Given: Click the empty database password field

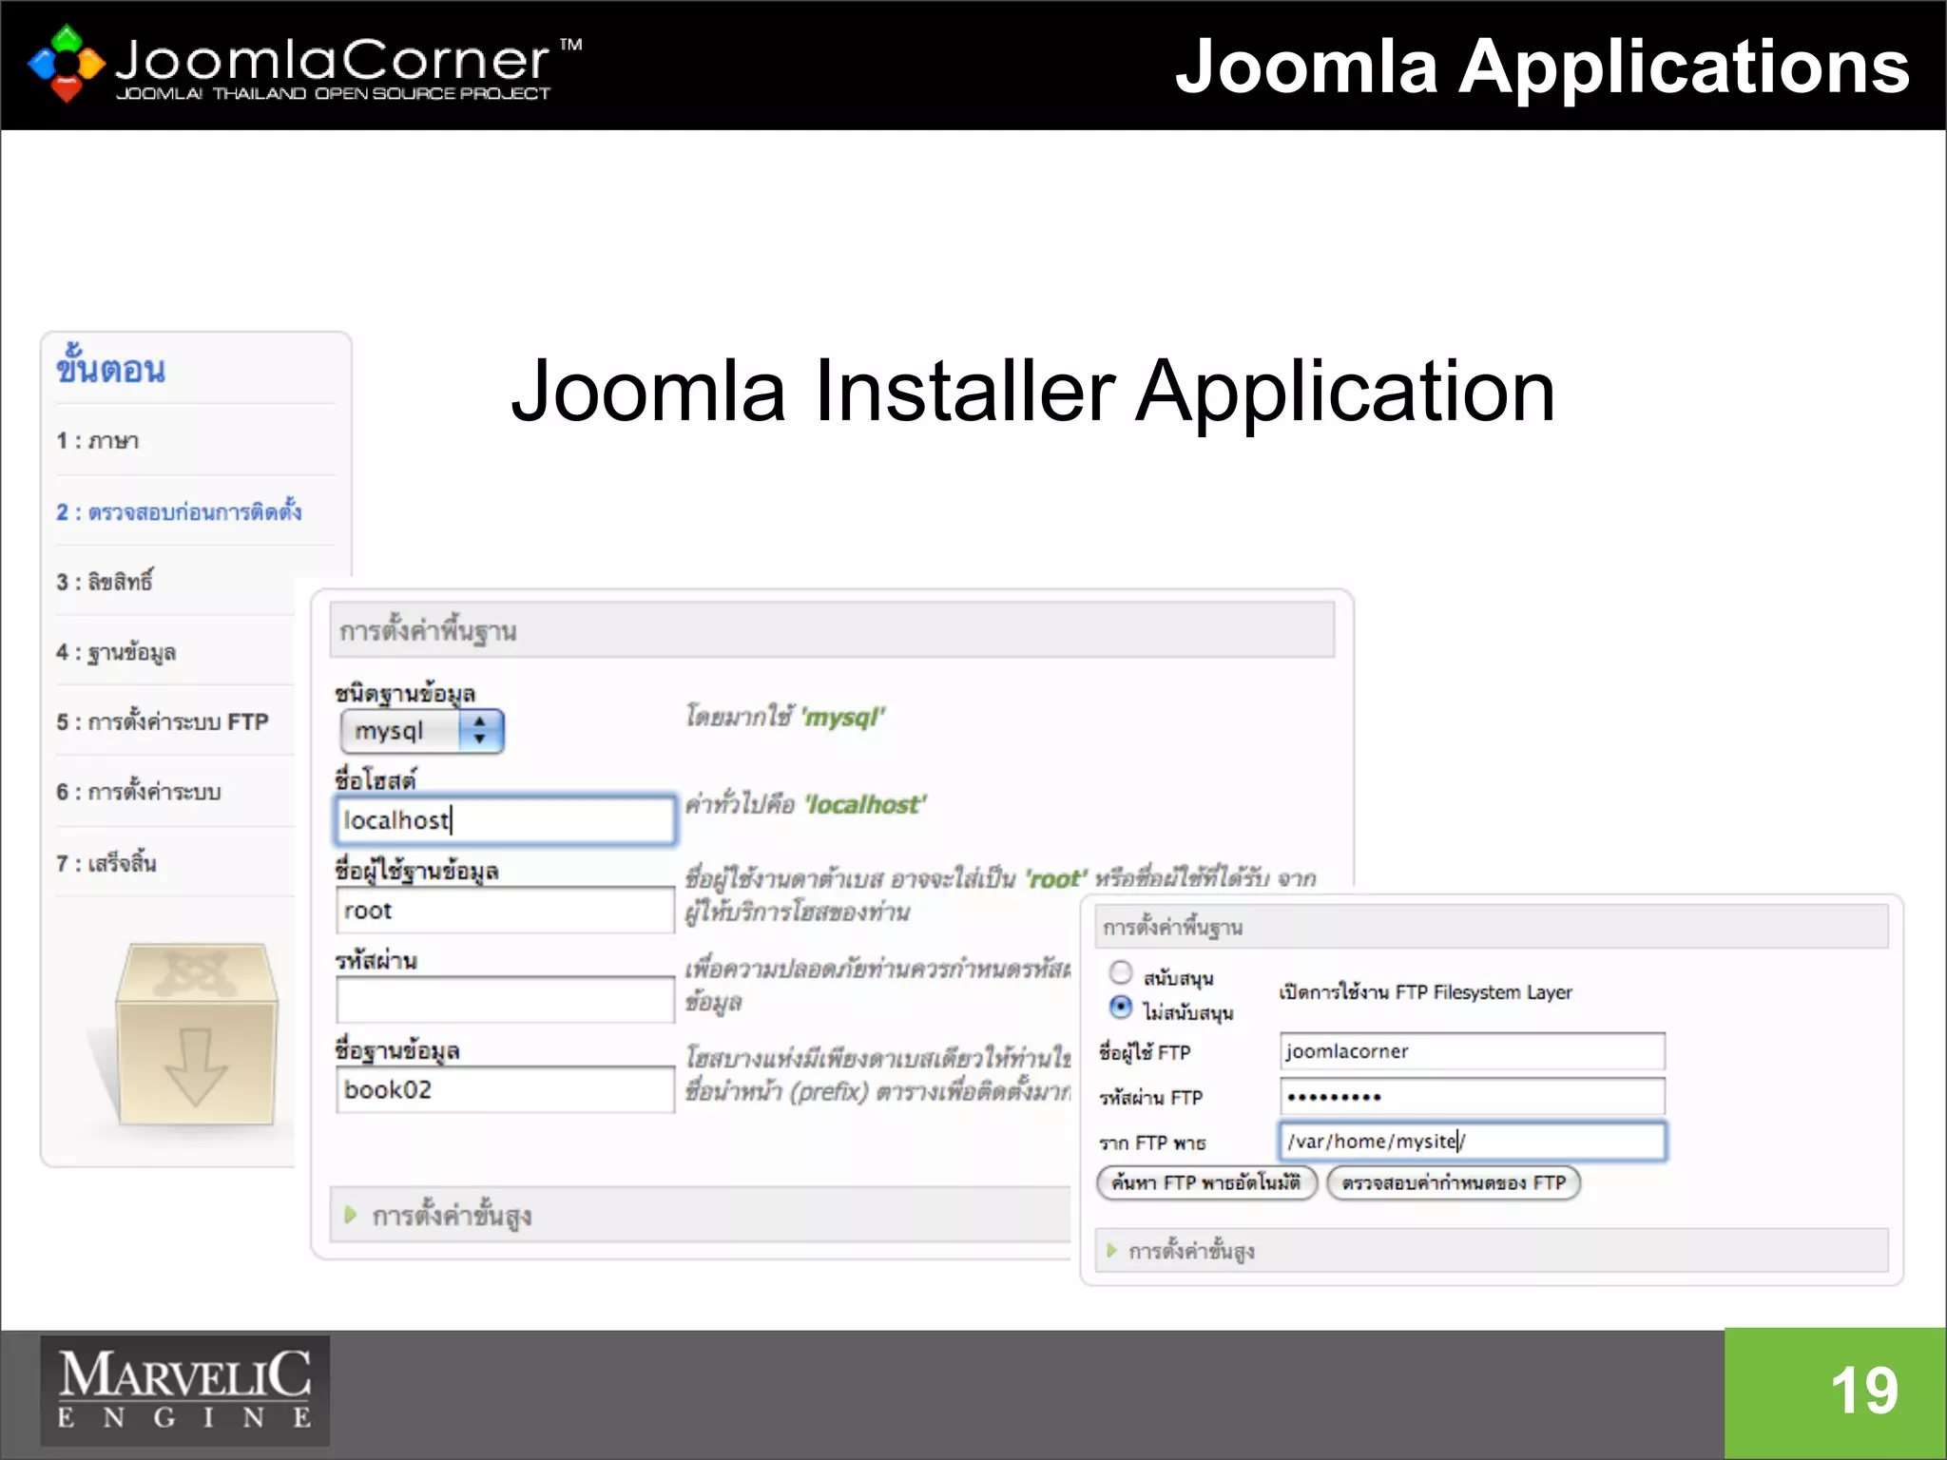Looking at the screenshot, I should click(505, 1000).
